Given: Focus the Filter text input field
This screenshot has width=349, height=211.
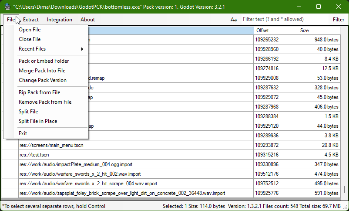Looking at the screenshot, I should [285, 20].
